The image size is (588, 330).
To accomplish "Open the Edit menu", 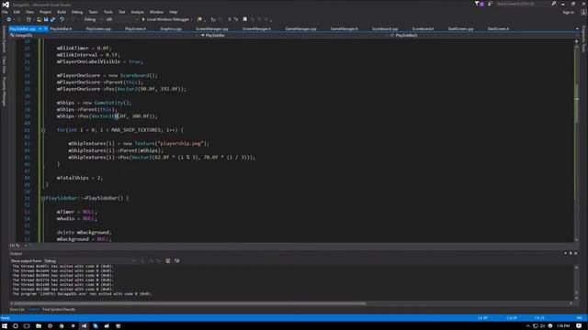I will (x=17, y=12).
